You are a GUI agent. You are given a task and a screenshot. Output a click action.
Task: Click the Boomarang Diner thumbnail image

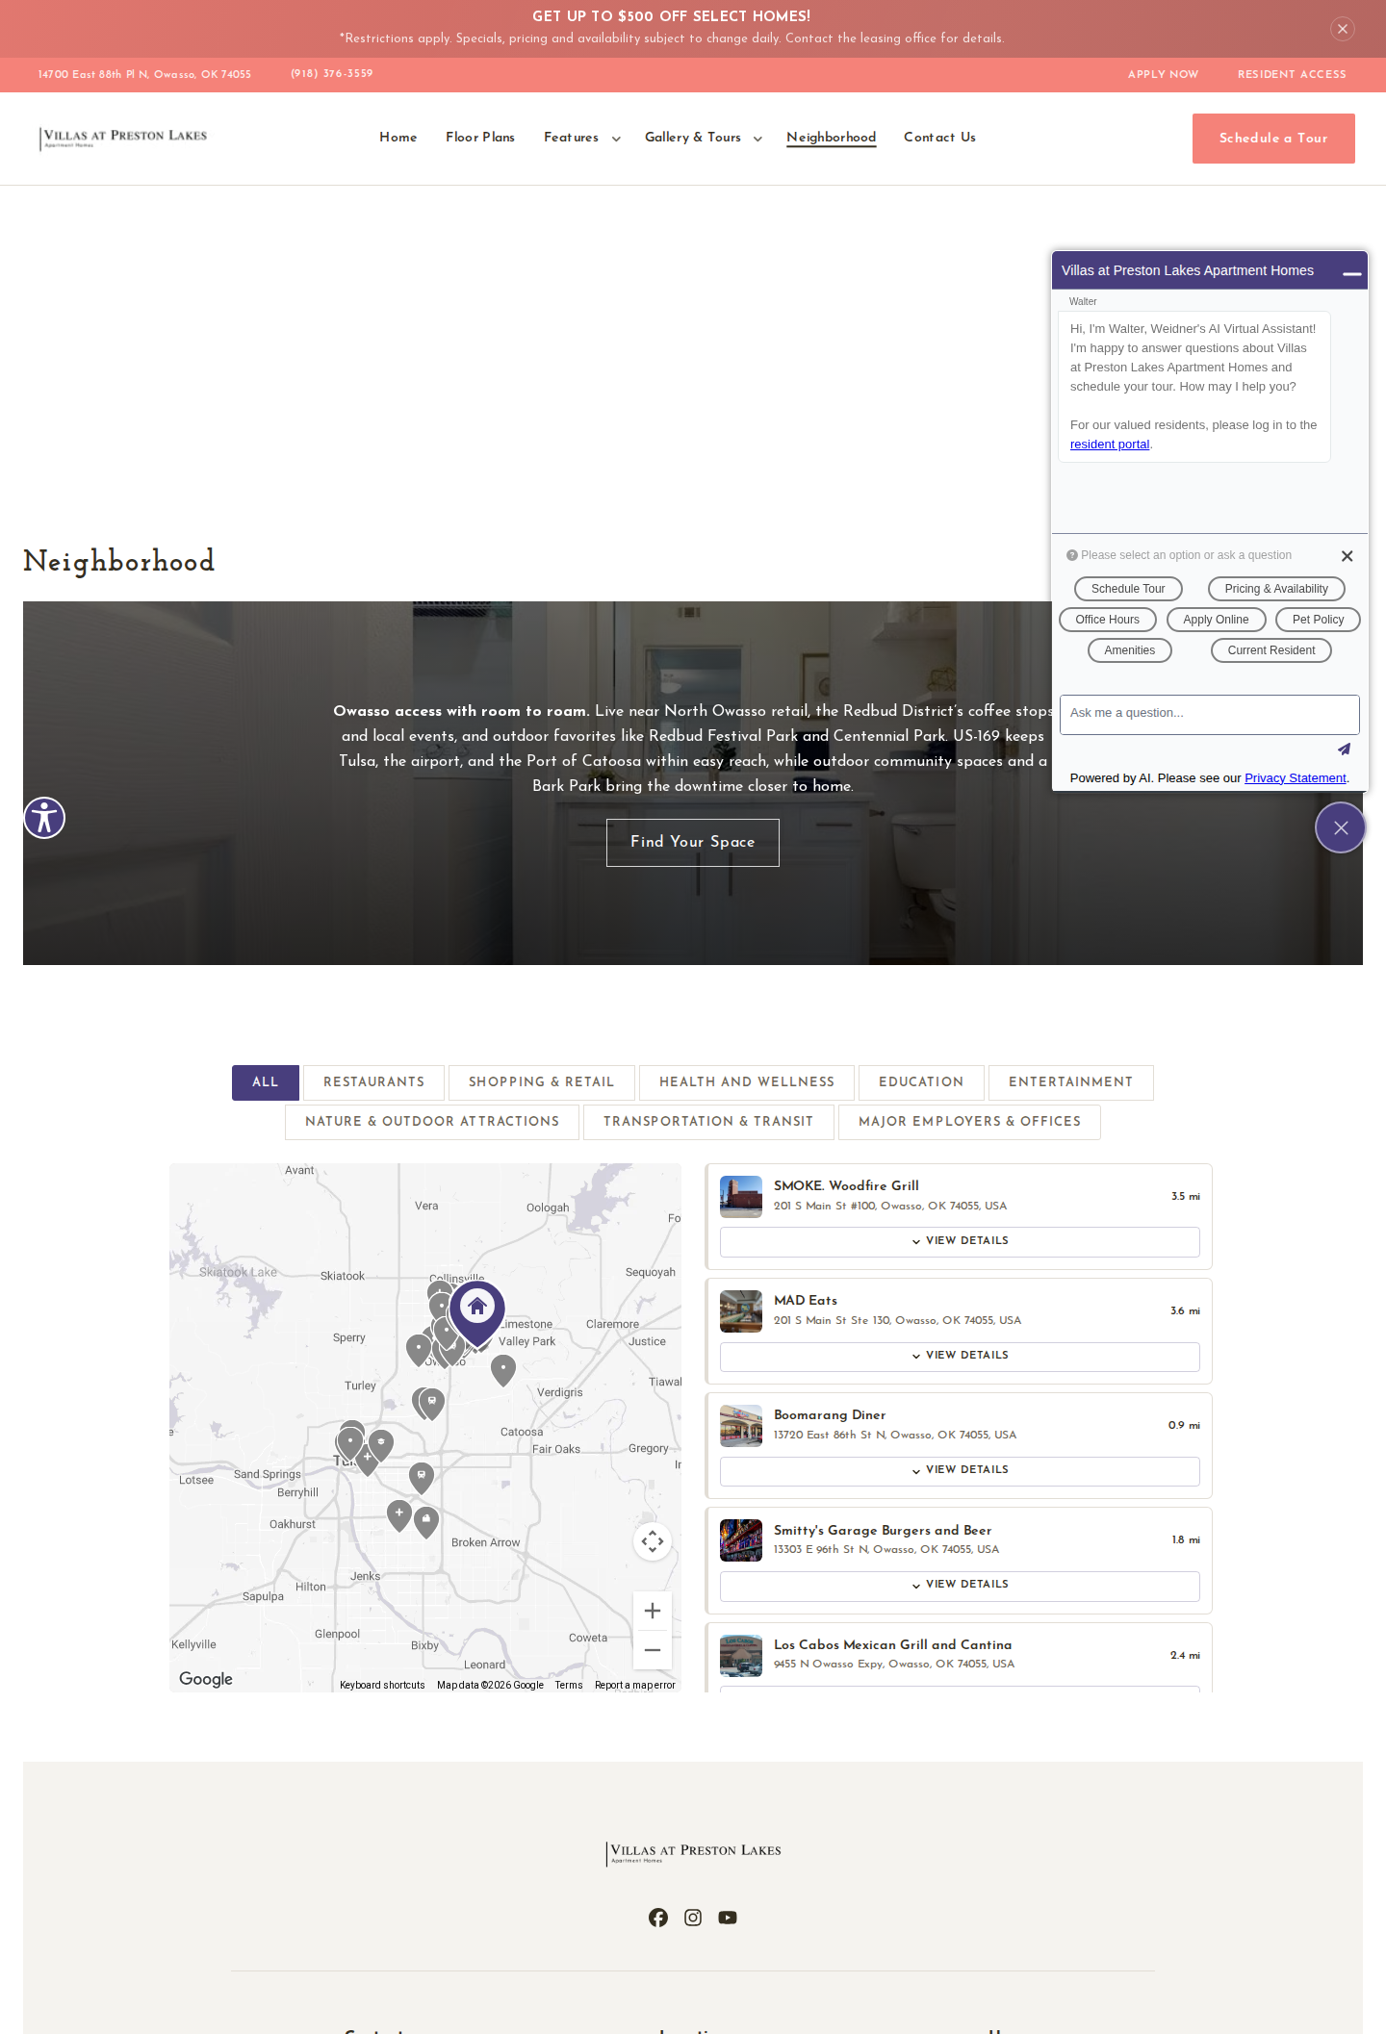pyautogui.click(x=741, y=1426)
